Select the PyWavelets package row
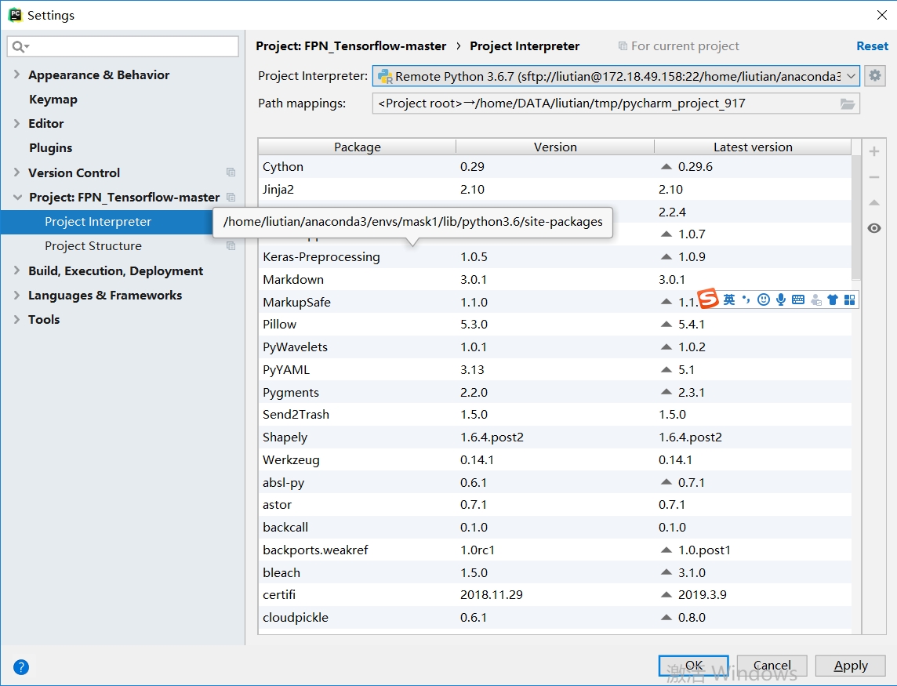This screenshot has height=686, width=897. [555, 347]
